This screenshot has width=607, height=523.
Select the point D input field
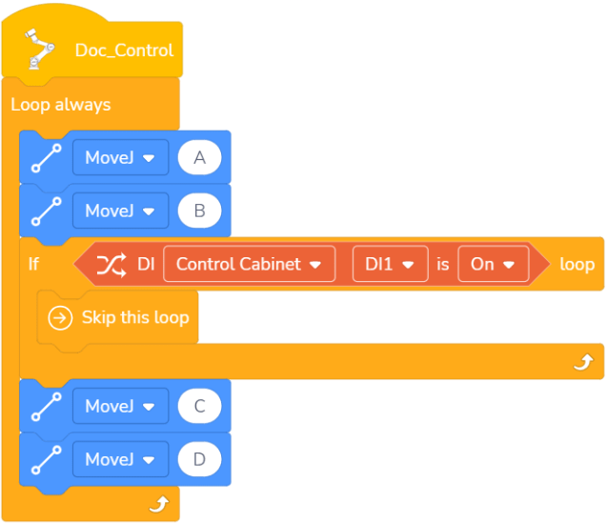(x=199, y=459)
